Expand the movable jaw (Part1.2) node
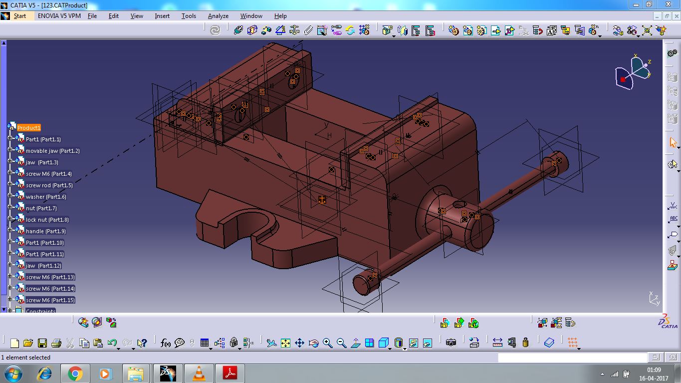 pos(9,150)
